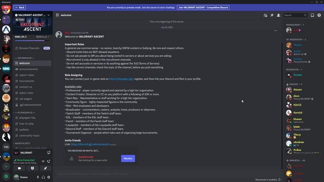Start an activity with rocket icon

click(x=45, y=168)
